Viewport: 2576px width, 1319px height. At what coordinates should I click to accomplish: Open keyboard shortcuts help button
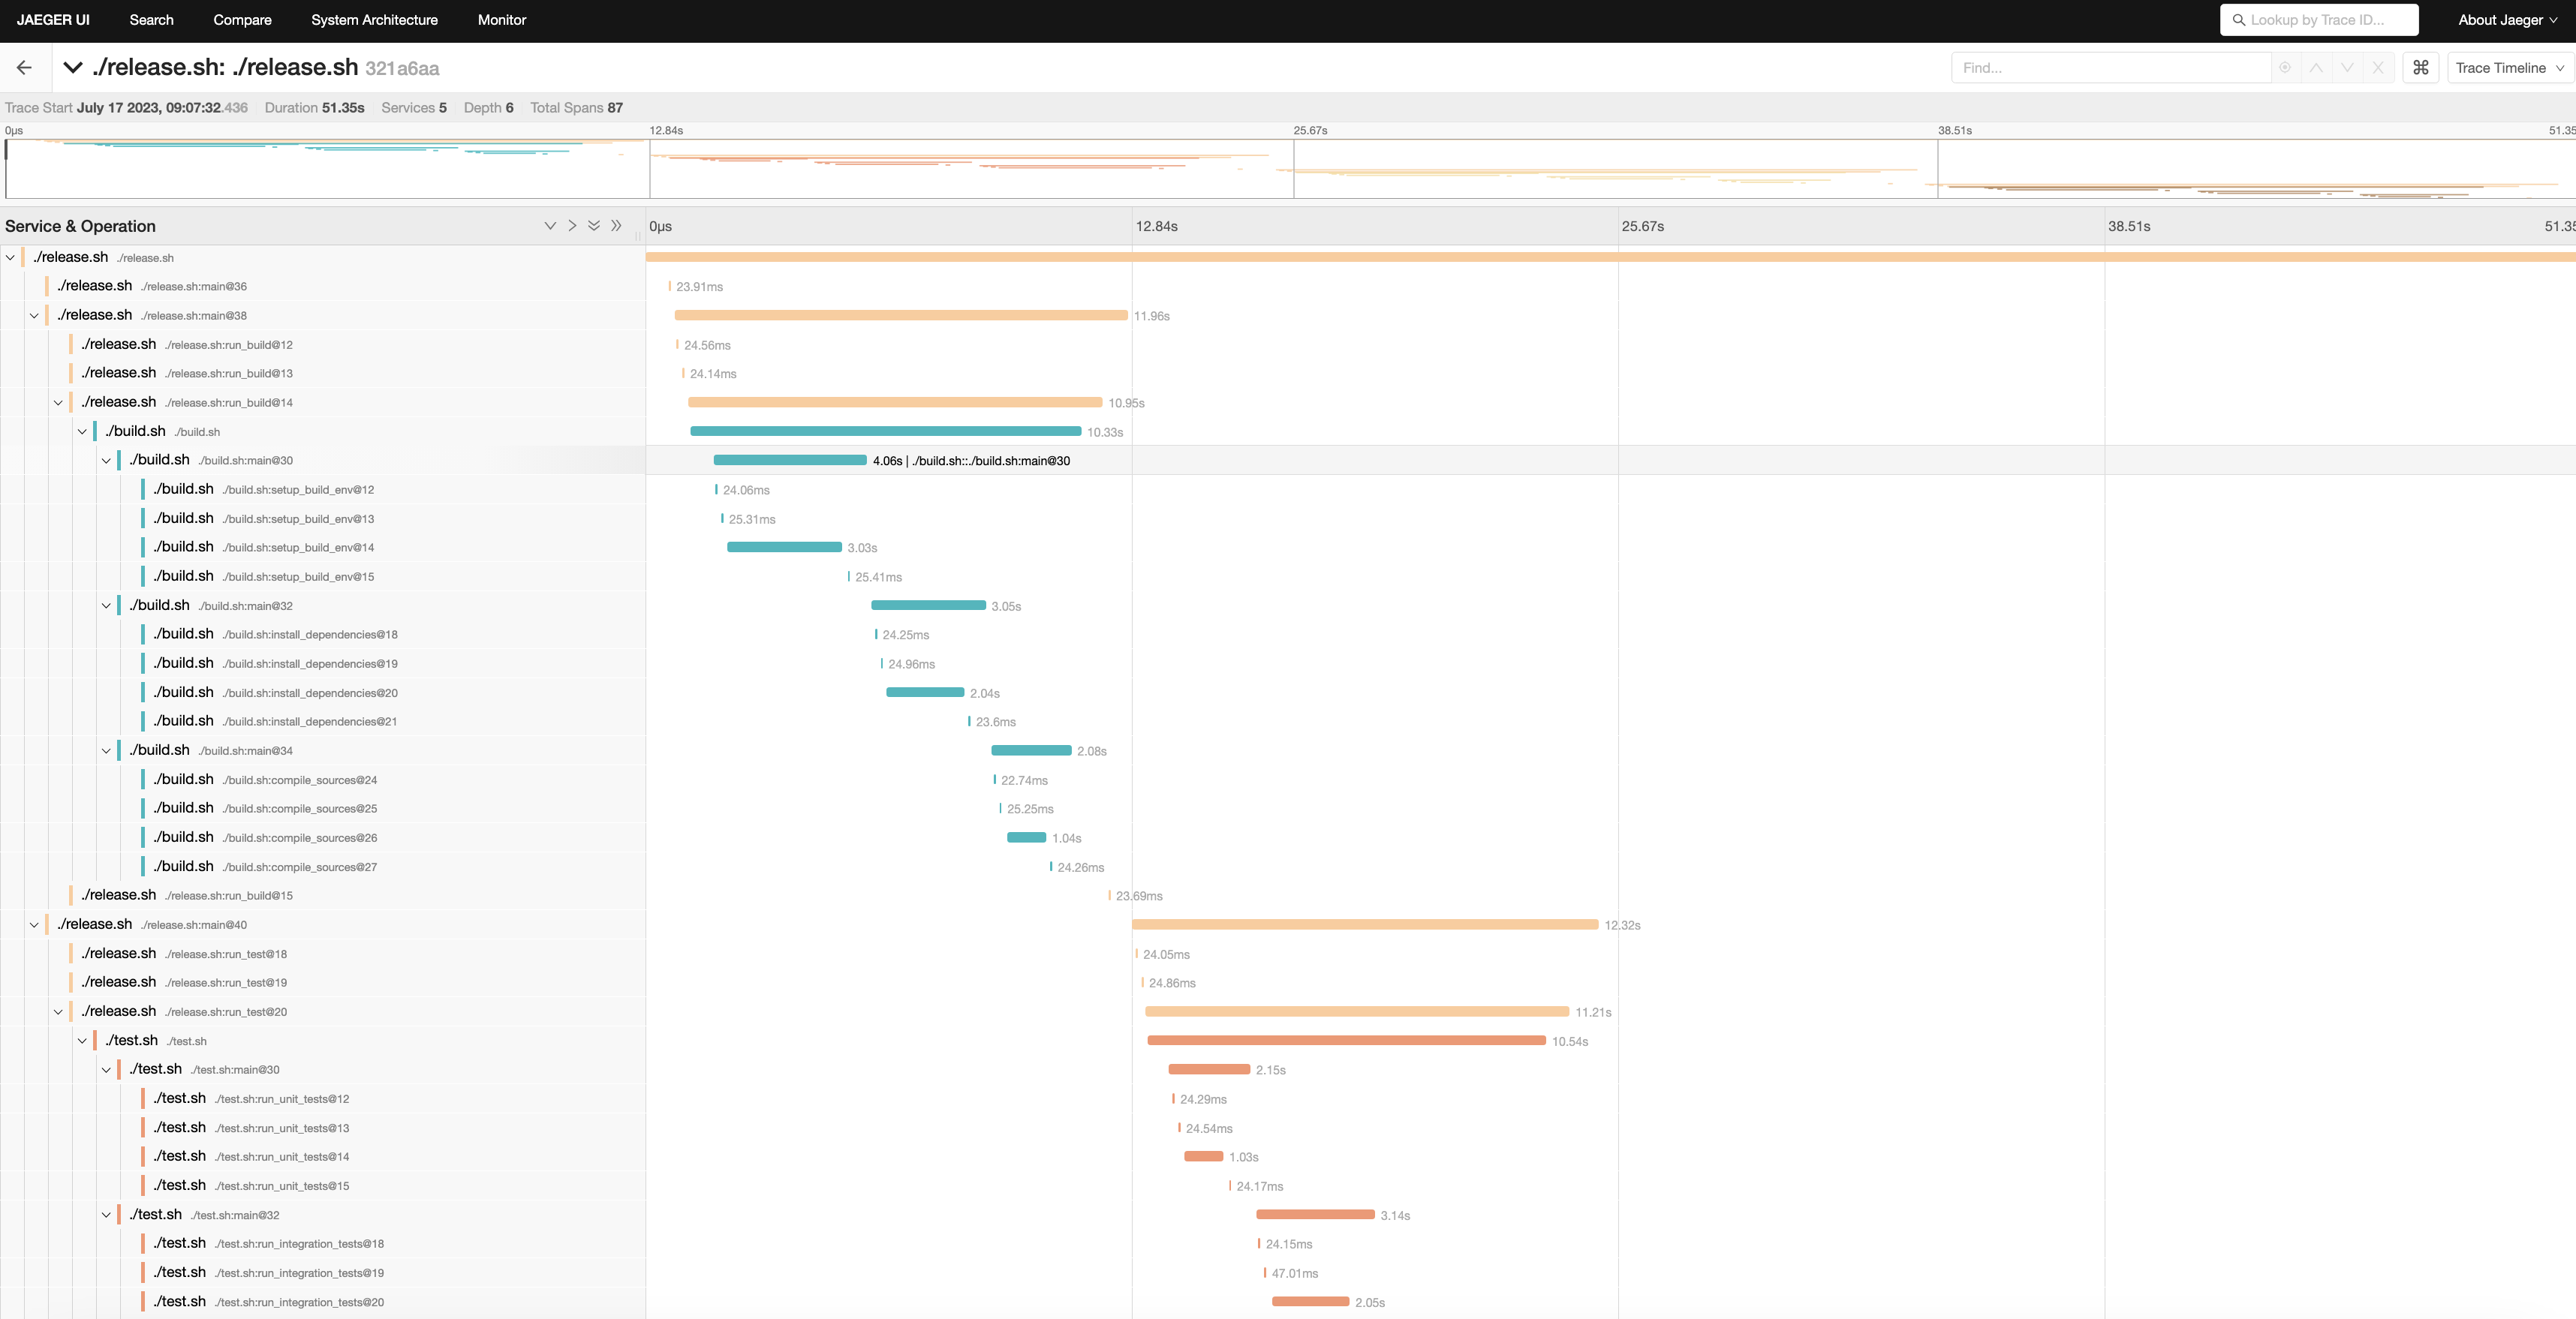[x=2420, y=67]
